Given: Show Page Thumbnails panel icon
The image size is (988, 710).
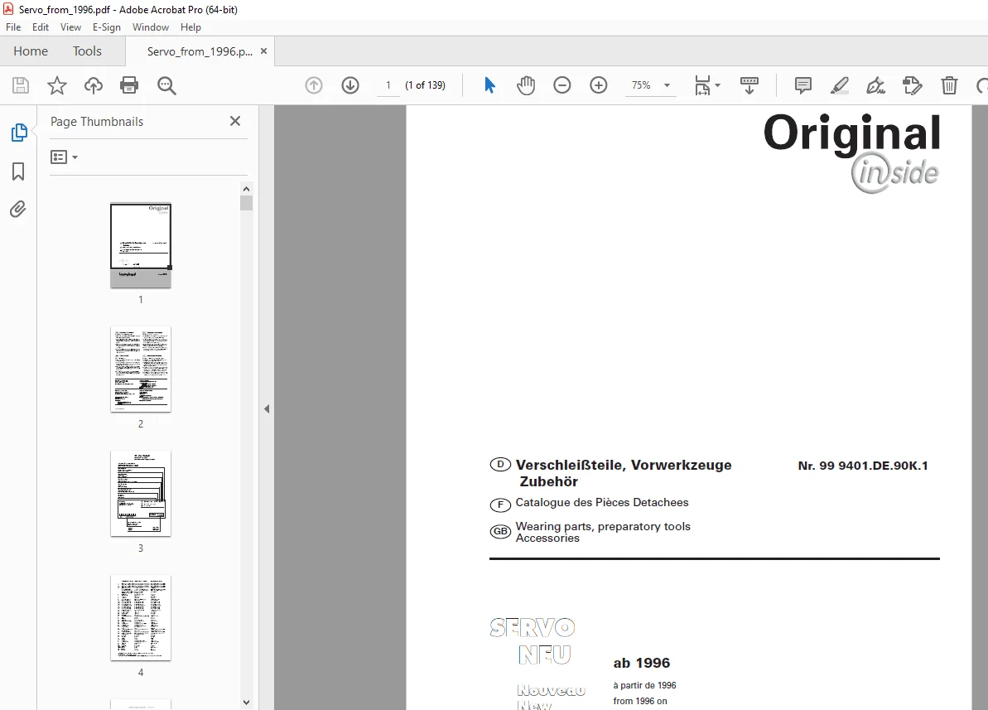Looking at the screenshot, I should [19, 133].
